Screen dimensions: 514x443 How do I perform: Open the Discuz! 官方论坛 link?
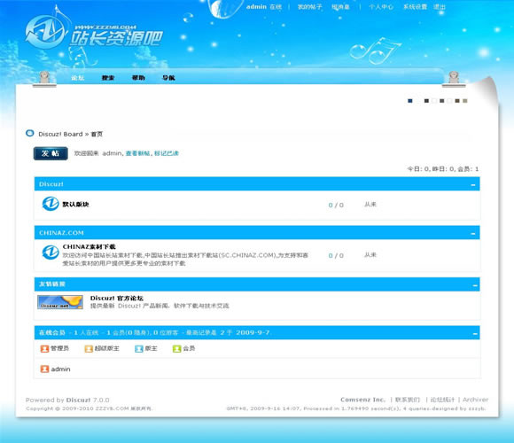pyautogui.click(x=117, y=299)
